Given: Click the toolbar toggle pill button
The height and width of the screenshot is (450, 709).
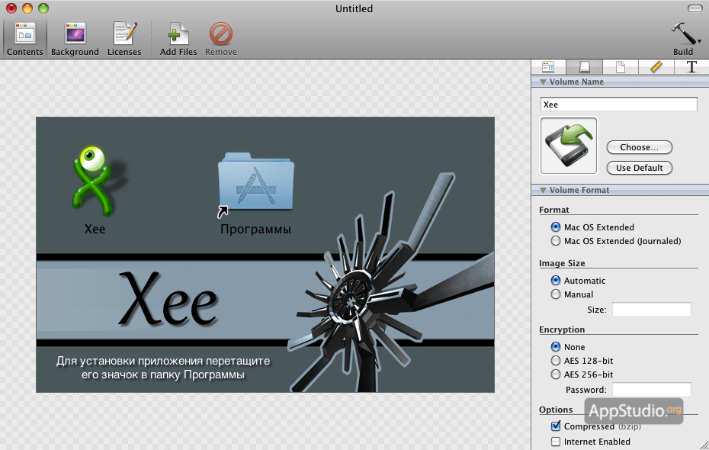Looking at the screenshot, I should tap(695, 8).
